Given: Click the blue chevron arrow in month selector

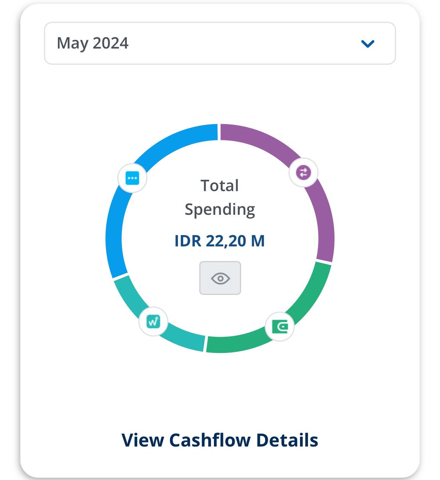Looking at the screenshot, I should (368, 44).
